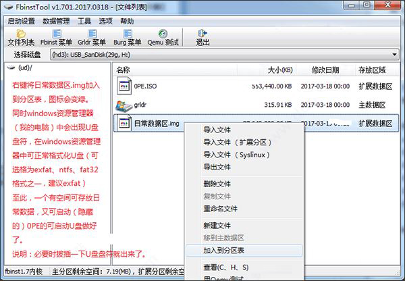Sort by the 修改日期 column header
The width and height of the screenshot is (405, 281).
pos(325,70)
